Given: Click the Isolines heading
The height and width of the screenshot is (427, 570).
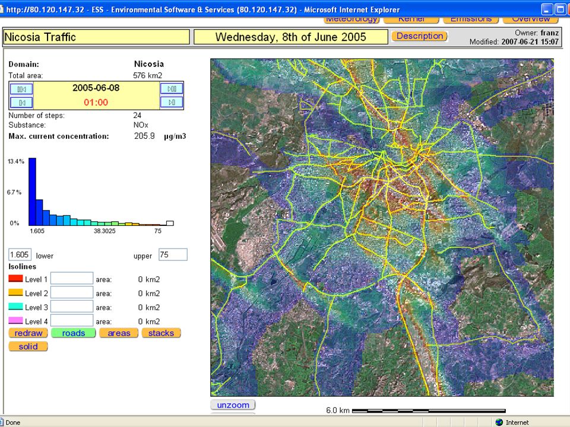Looking at the screenshot, I should [22, 266].
